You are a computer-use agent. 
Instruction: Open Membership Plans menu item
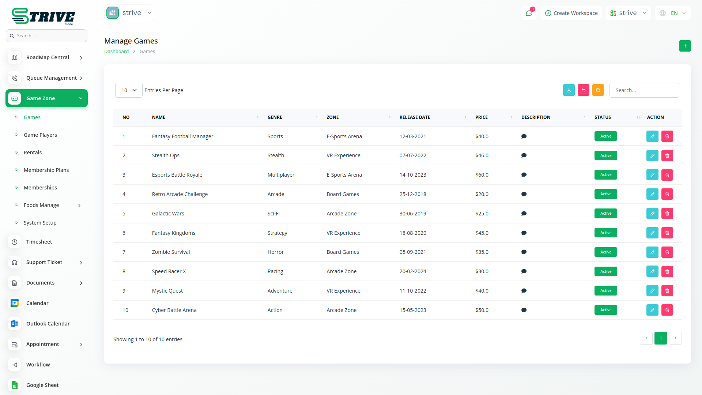(x=46, y=170)
